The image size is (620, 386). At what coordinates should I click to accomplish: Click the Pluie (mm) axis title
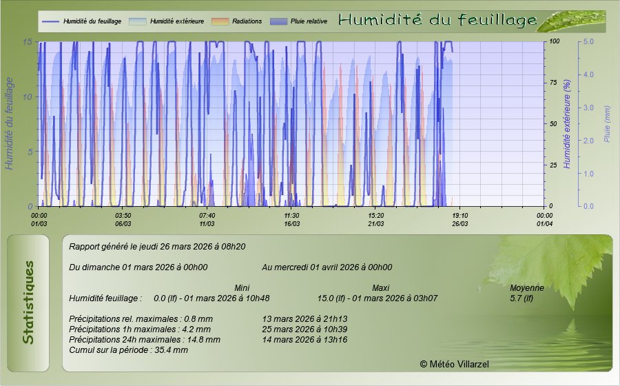[x=607, y=124]
